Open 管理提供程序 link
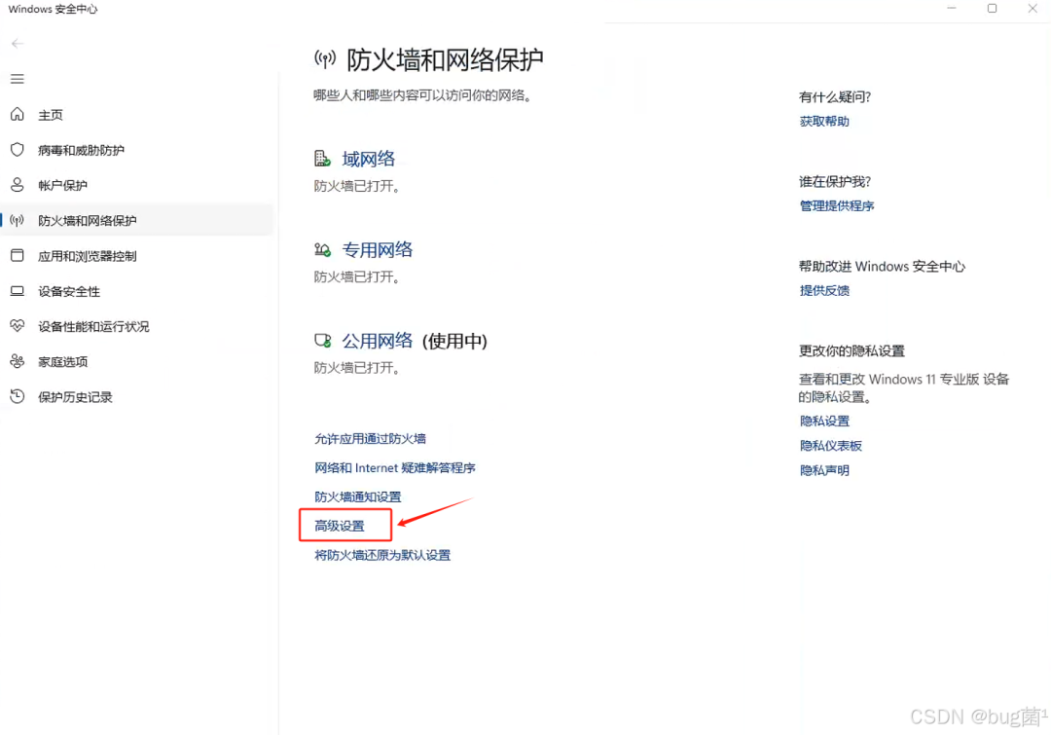 (837, 205)
